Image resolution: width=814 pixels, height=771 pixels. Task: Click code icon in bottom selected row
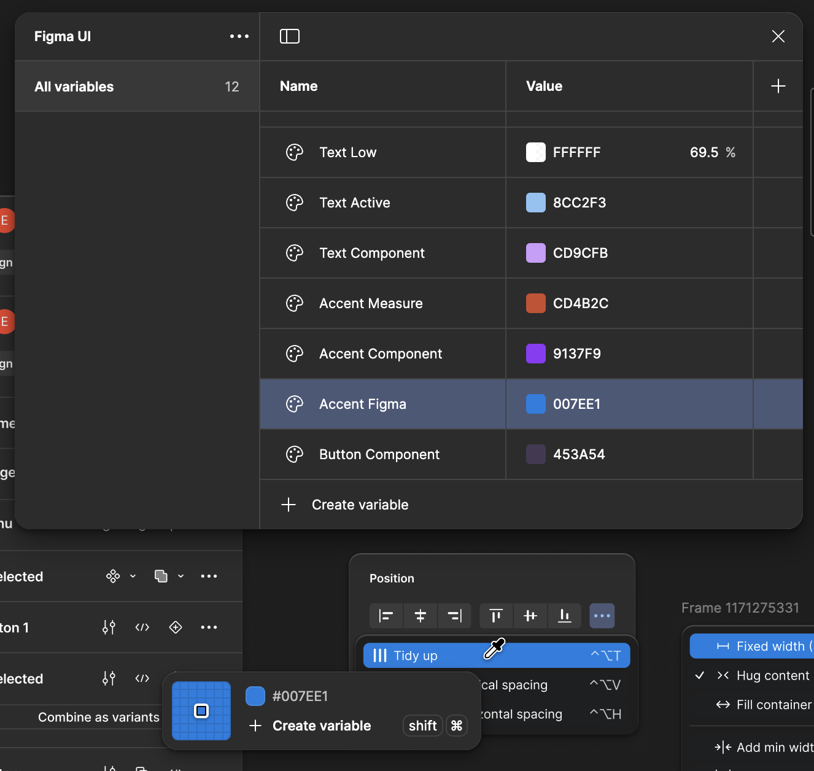[x=142, y=678]
